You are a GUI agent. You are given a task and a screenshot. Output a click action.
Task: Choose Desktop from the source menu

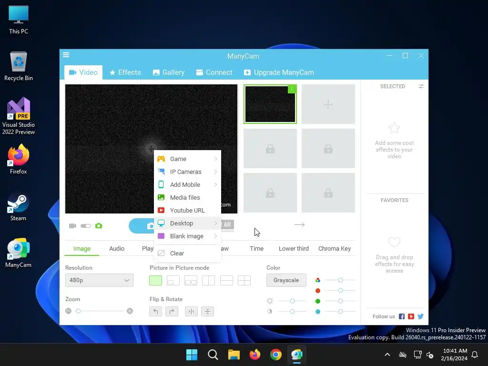(187, 223)
